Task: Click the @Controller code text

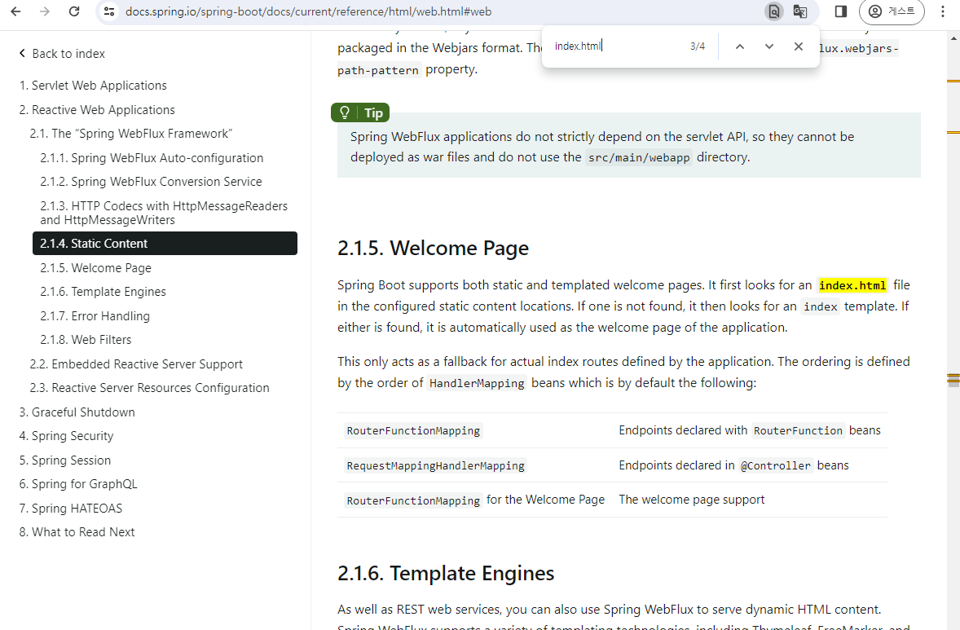Action: tap(775, 466)
